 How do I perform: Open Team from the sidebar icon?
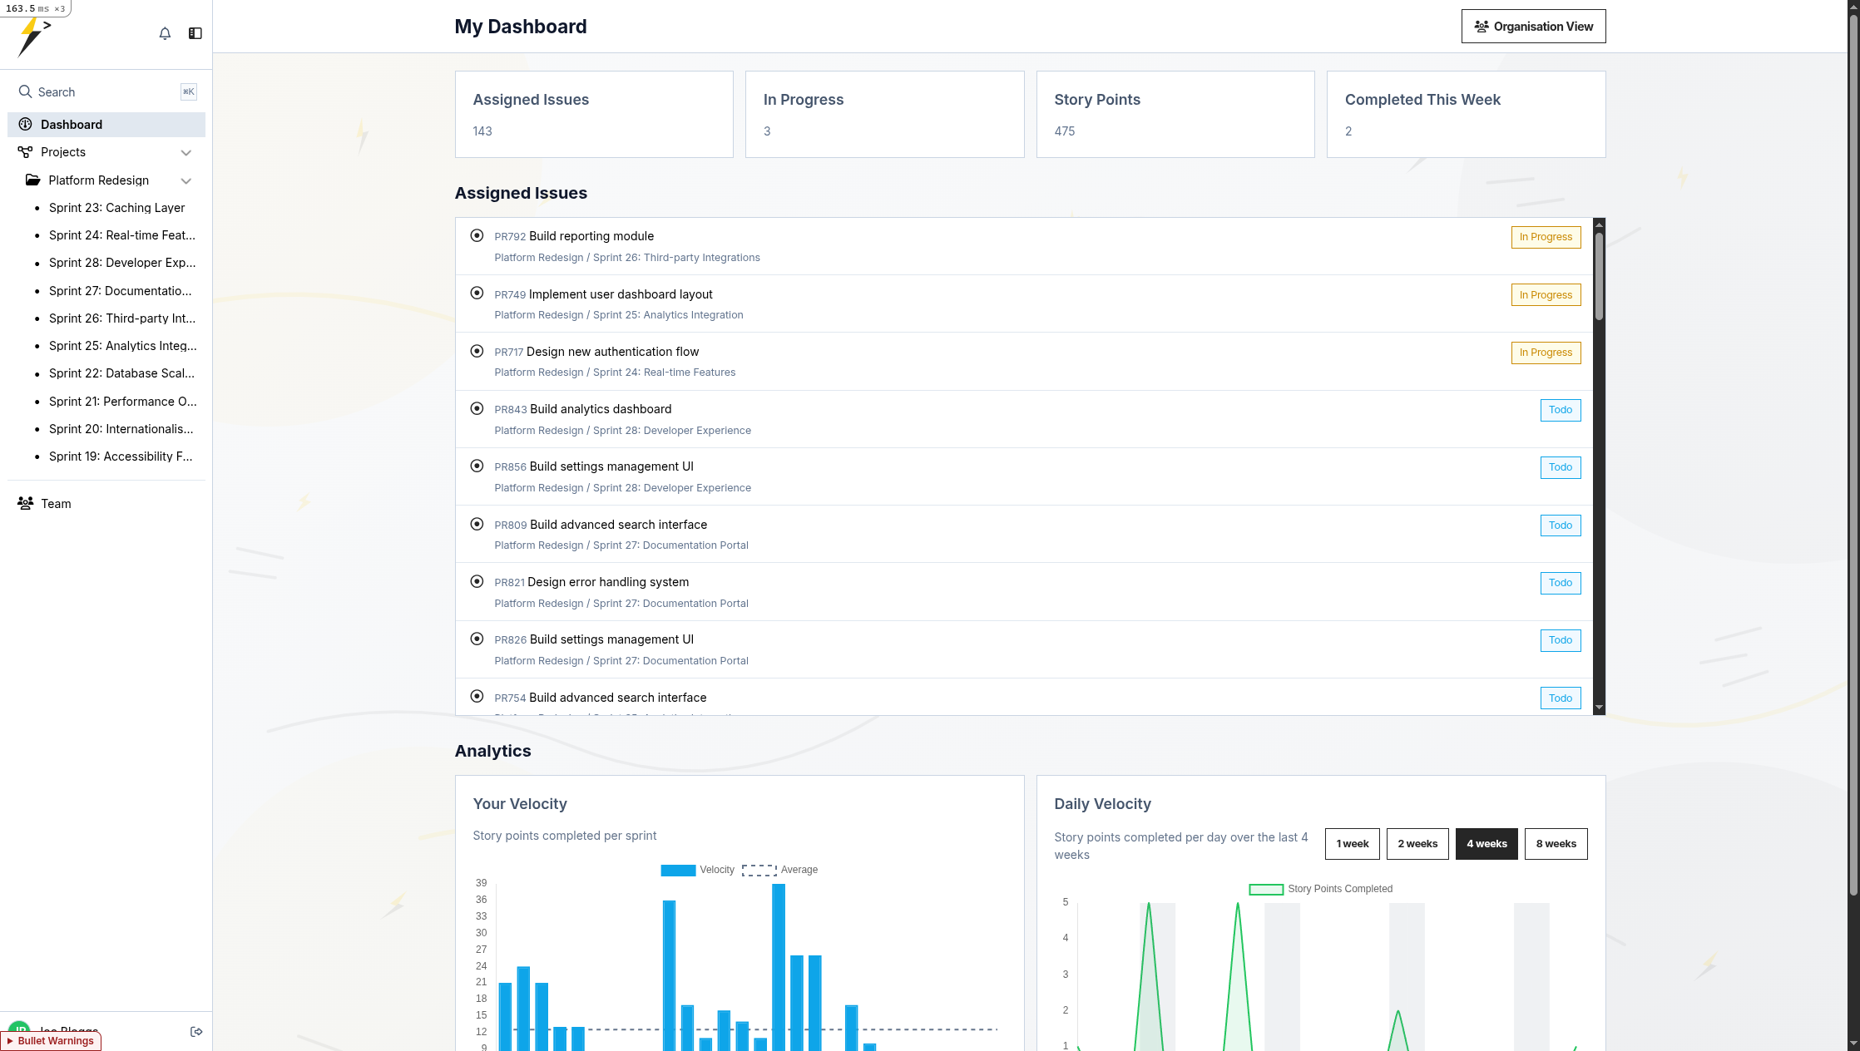[24, 503]
